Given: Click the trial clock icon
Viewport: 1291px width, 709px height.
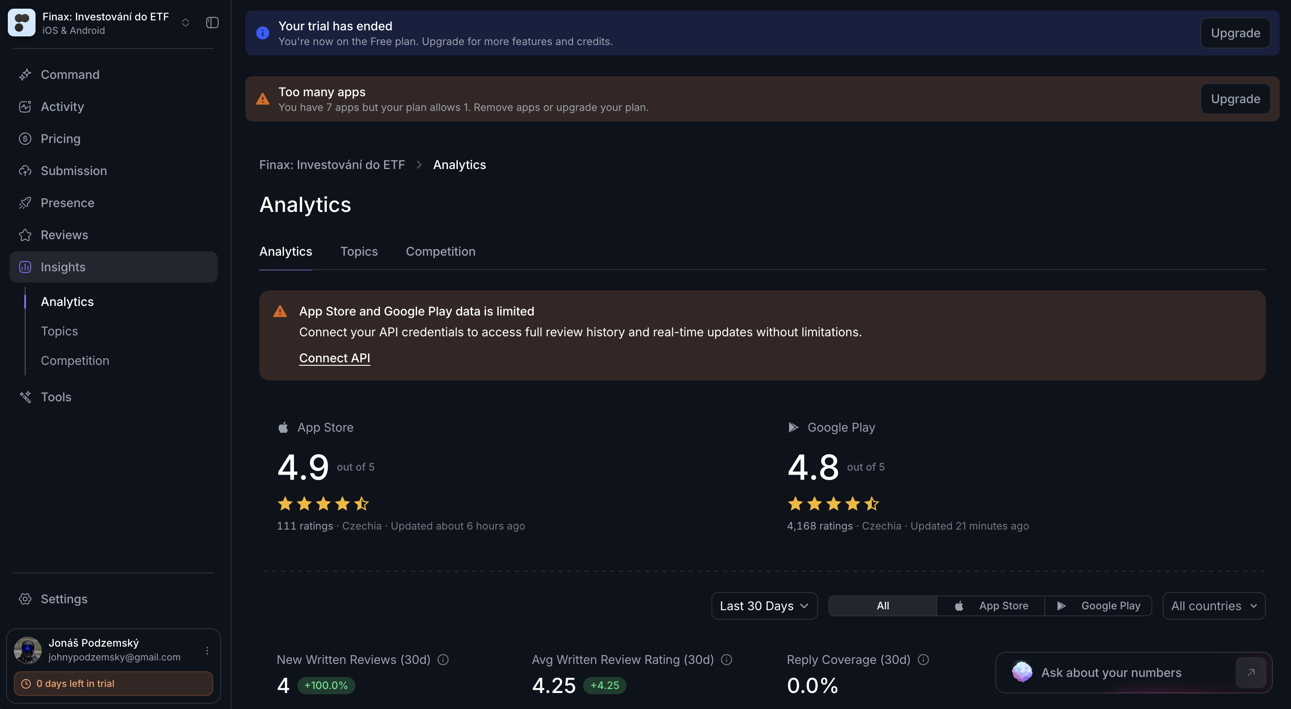Looking at the screenshot, I should (26, 683).
